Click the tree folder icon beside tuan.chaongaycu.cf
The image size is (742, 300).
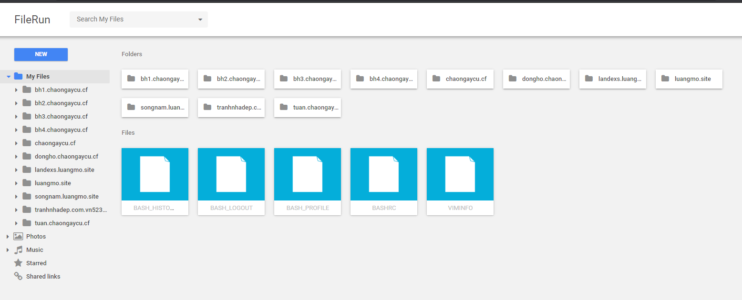point(27,223)
